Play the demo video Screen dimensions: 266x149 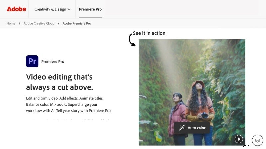click(239, 139)
